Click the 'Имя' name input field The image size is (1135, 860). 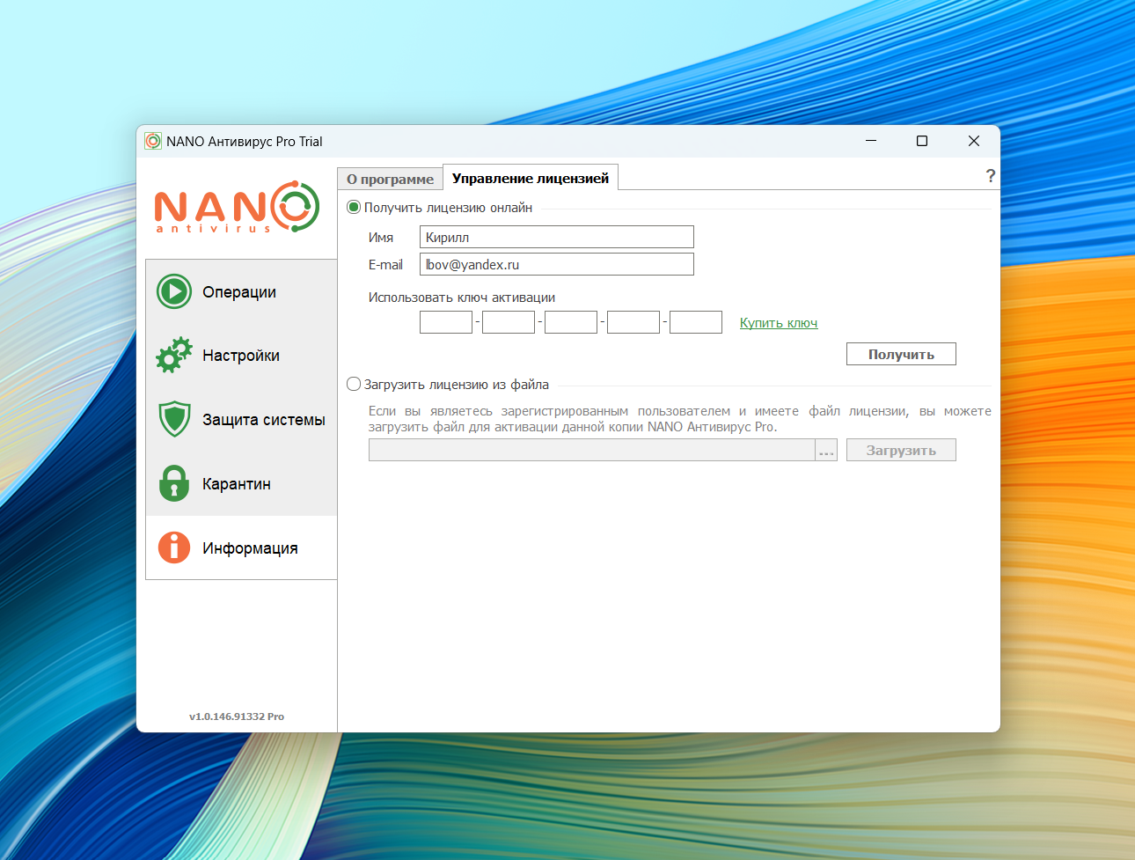point(556,237)
